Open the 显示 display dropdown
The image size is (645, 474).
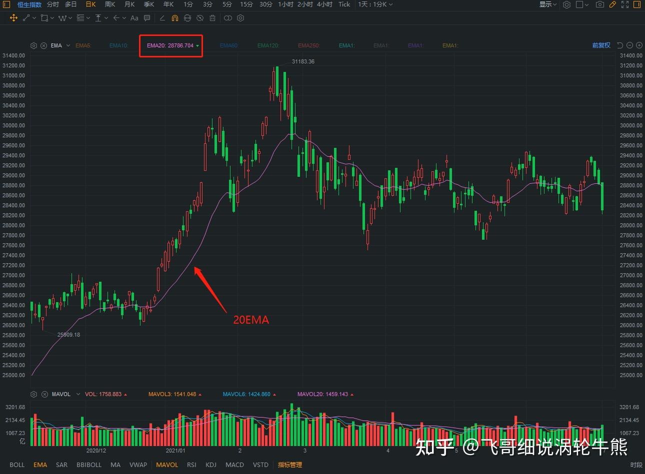547,4
